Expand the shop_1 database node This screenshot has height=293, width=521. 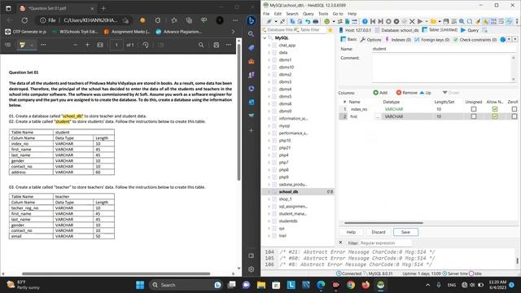click(x=269, y=199)
